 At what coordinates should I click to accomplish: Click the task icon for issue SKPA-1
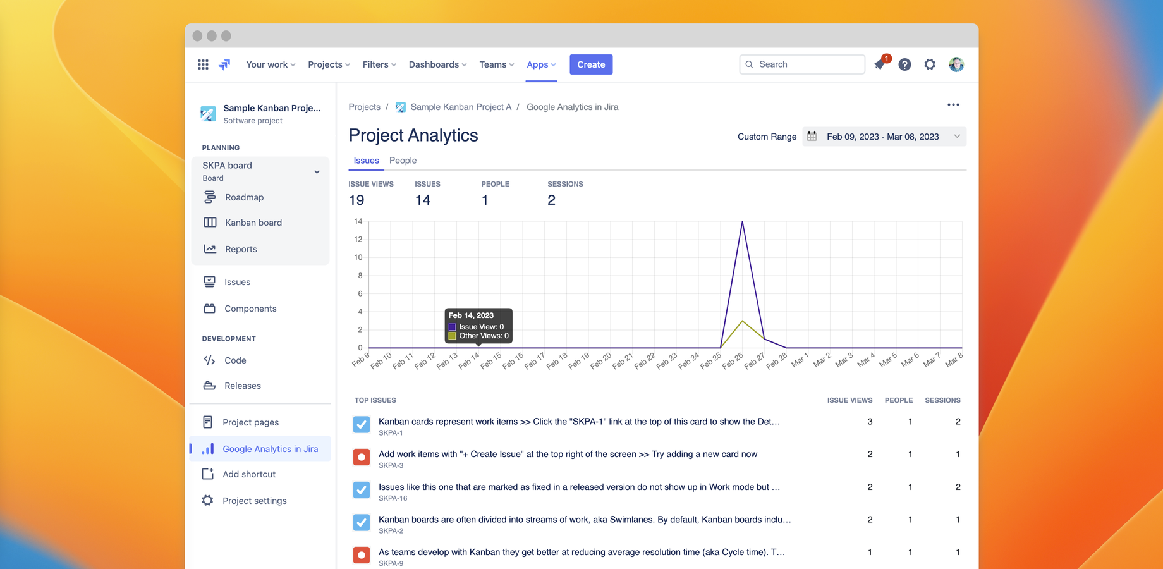(362, 425)
